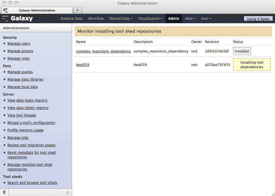Open Search and browse tool sheds
The height and width of the screenshot is (196, 275).
tap(32, 183)
